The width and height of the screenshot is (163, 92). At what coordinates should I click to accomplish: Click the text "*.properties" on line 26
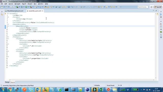click(35, 59)
